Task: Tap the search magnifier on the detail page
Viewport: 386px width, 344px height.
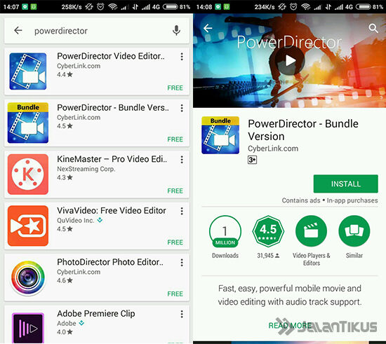Action: 373,28
